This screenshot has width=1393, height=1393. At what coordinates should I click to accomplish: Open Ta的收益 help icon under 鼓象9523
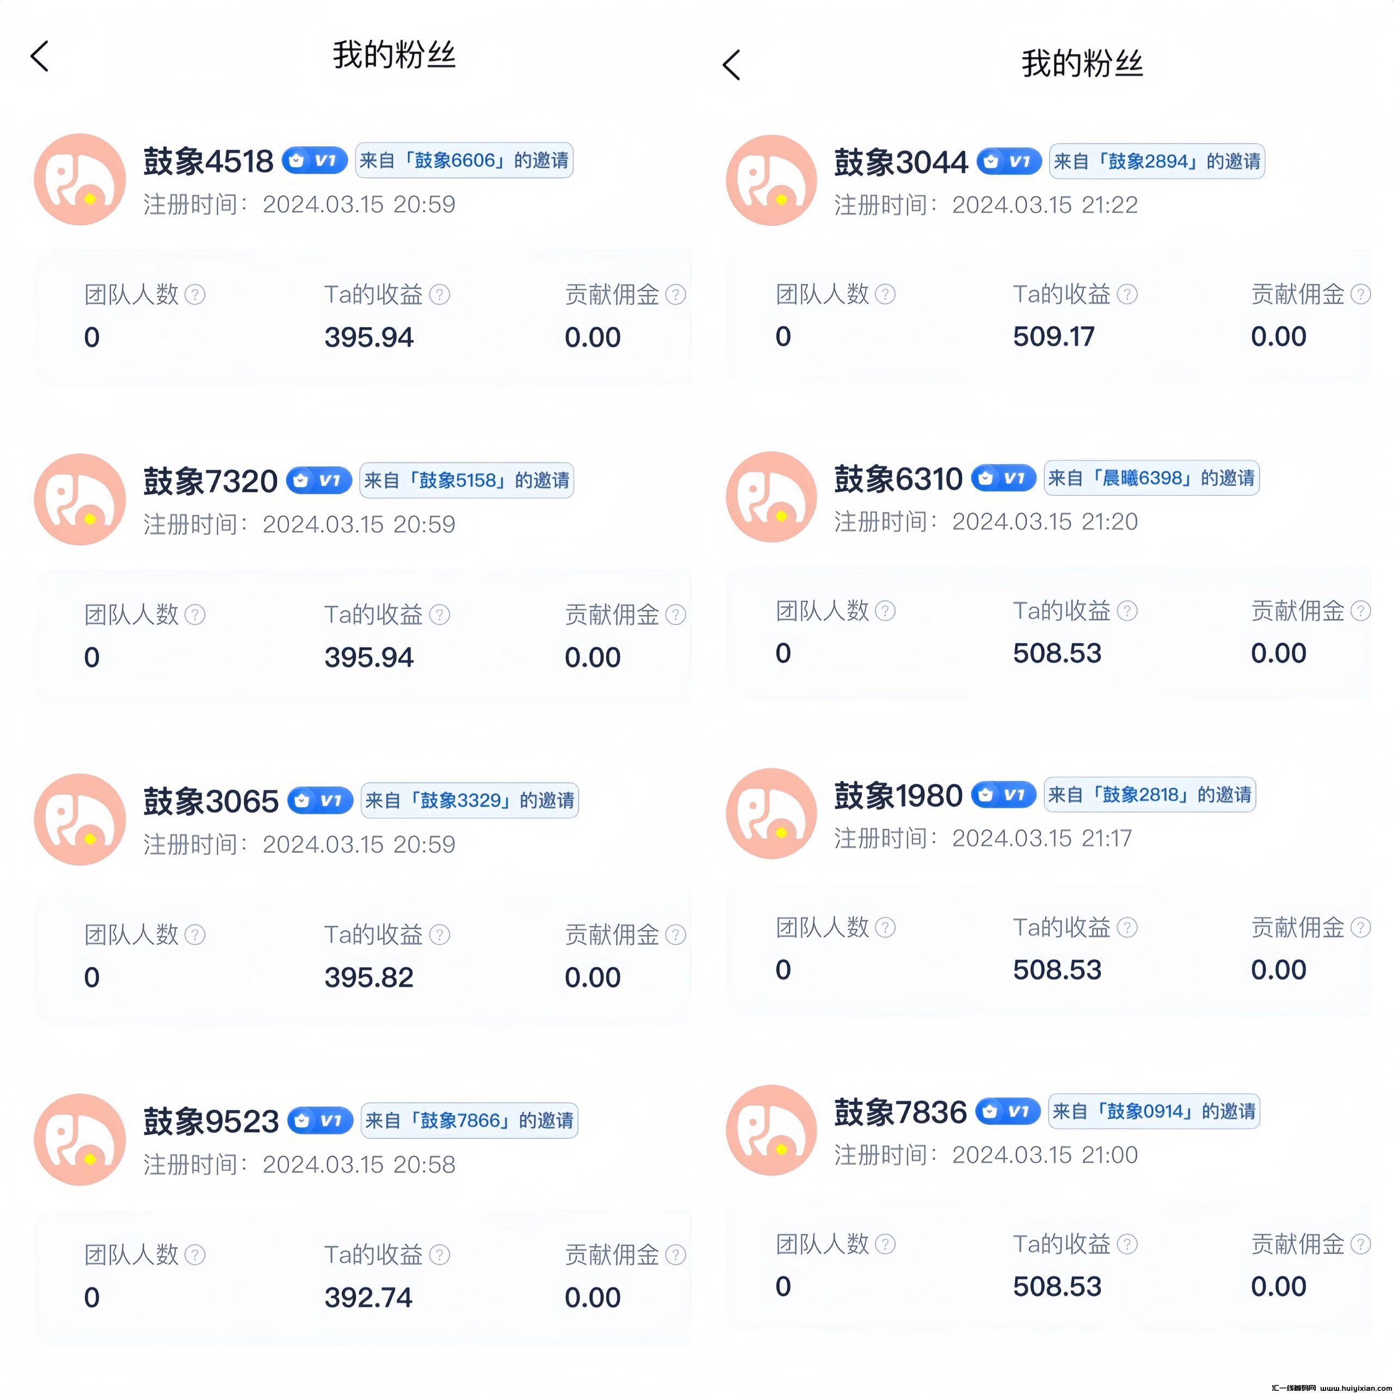[439, 1255]
